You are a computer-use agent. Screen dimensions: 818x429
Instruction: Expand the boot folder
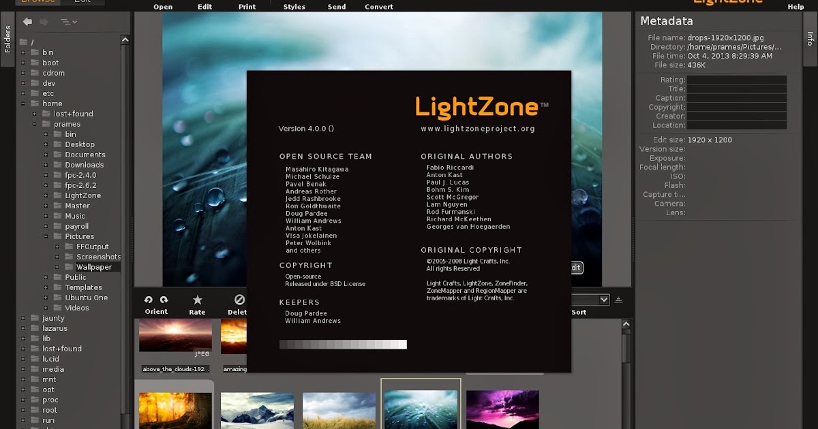pos(23,63)
